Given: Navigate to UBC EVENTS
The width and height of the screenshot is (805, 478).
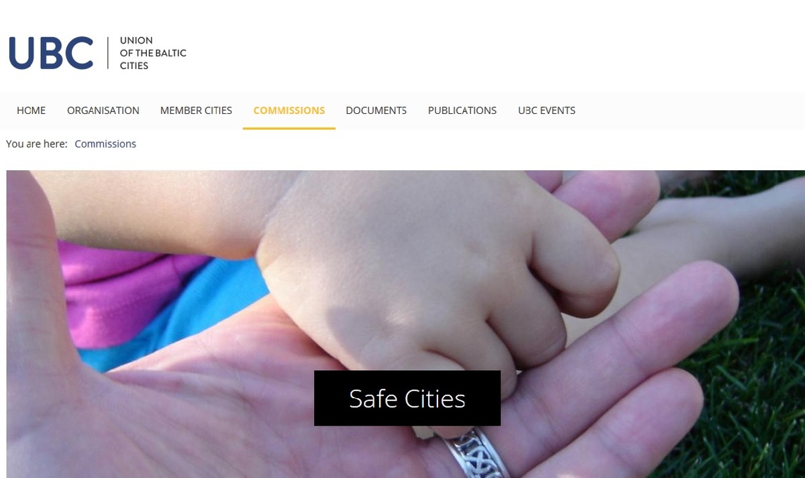Looking at the screenshot, I should 547,111.
